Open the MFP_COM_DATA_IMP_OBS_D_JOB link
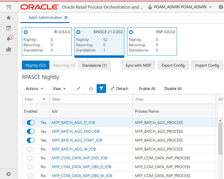 pyautogui.click(x=82, y=167)
